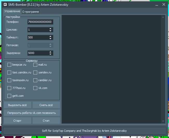Focus the Телефон input field
Screen dimensions: 169x138
40,22
